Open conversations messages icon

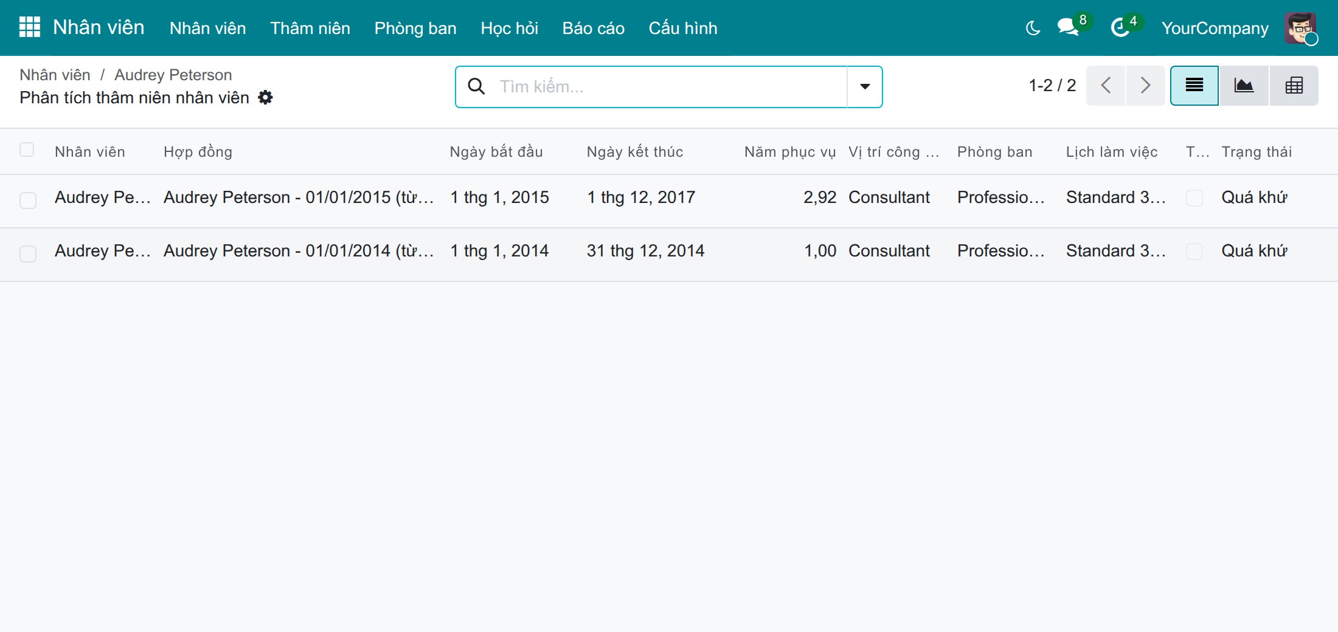[1070, 27]
